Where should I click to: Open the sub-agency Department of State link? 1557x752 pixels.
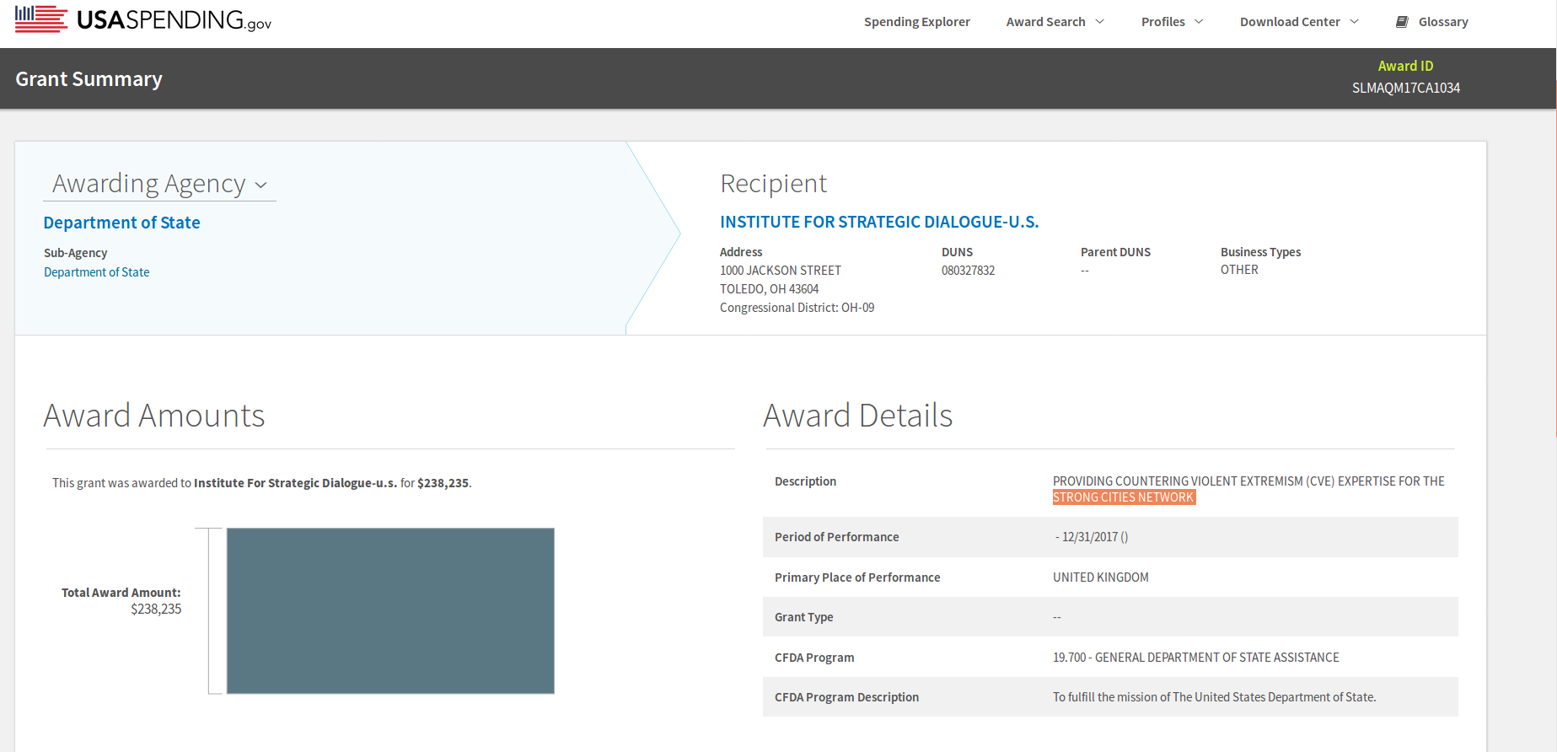click(x=96, y=272)
